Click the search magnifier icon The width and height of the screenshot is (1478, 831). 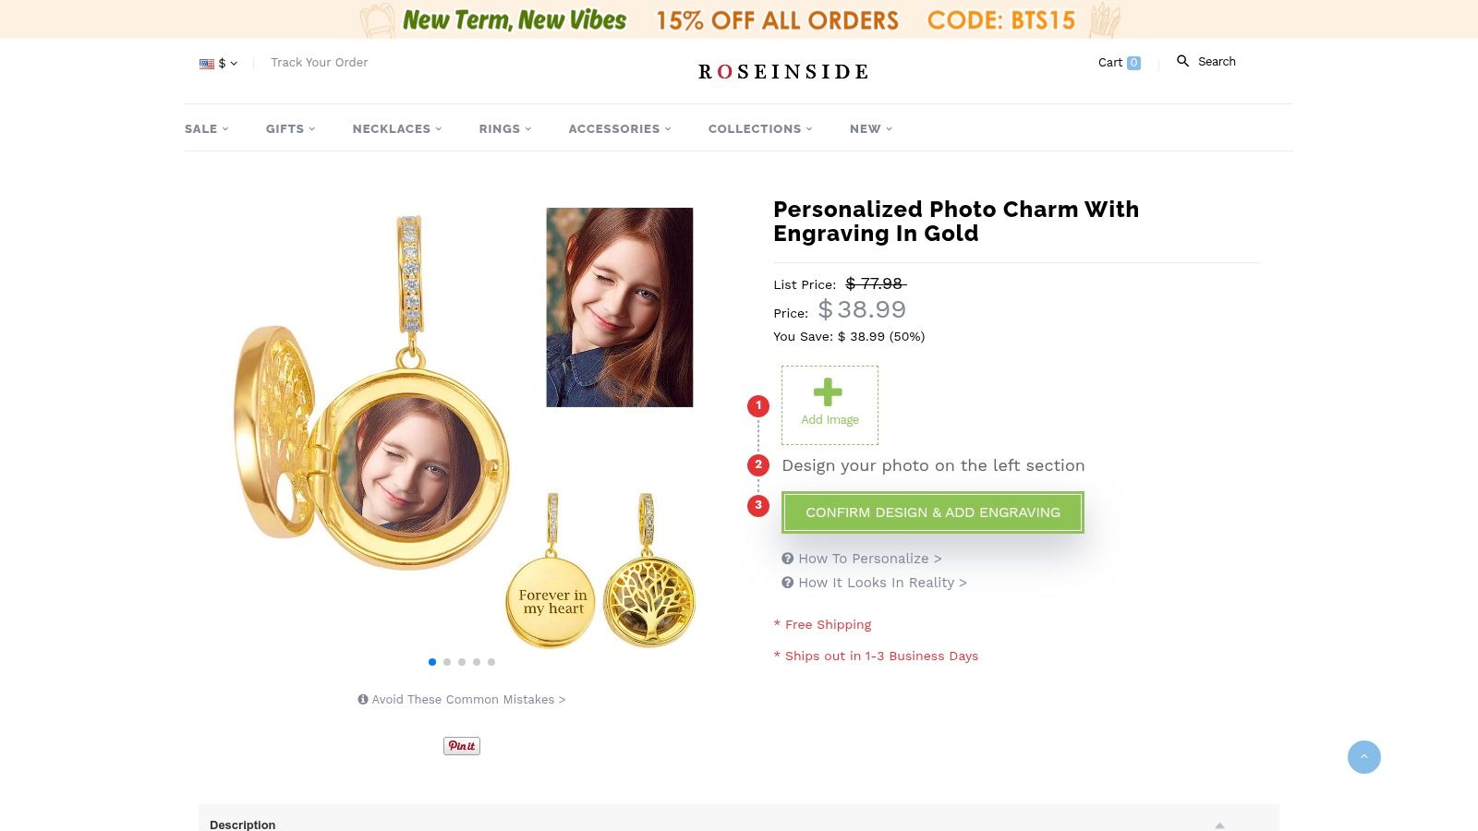[1182, 61]
